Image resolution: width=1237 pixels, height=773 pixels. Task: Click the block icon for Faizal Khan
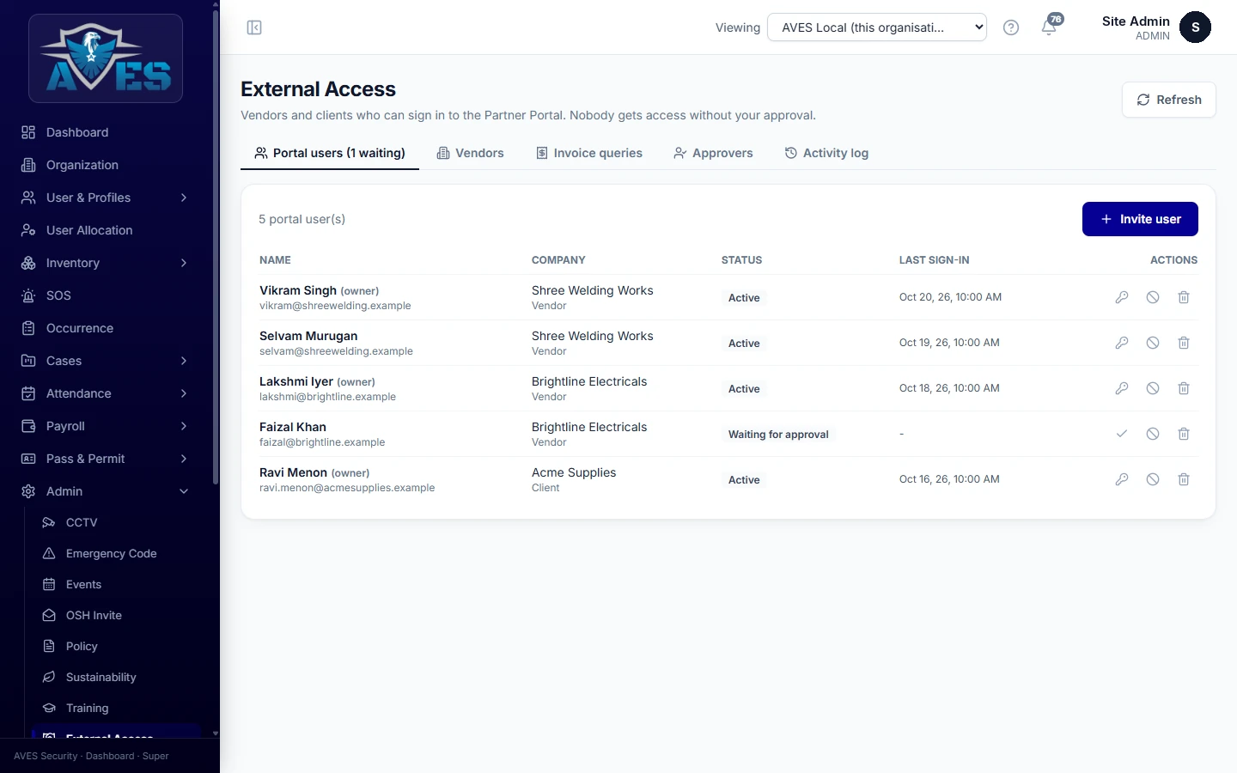(x=1153, y=434)
